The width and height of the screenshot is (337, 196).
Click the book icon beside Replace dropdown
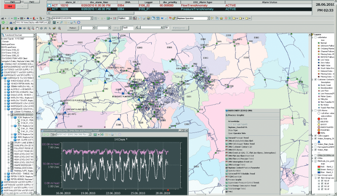click(135, 18)
